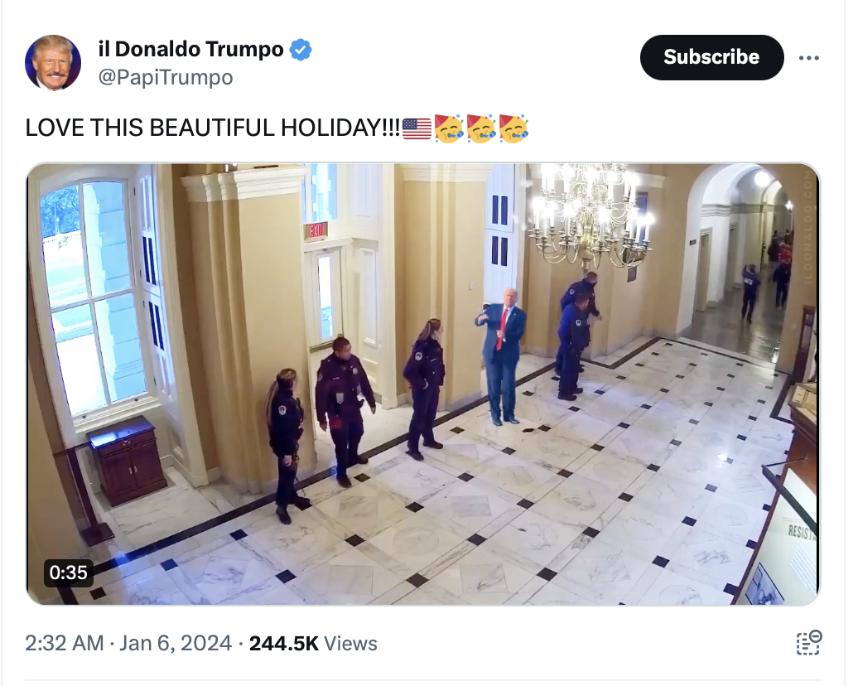Visit the @PapiTrumpo handle link
The image size is (853, 686).
click(166, 77)
